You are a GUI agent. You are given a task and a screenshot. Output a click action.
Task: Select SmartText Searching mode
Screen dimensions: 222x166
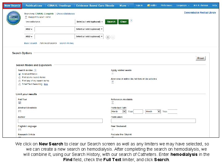(x=20, y=84)
